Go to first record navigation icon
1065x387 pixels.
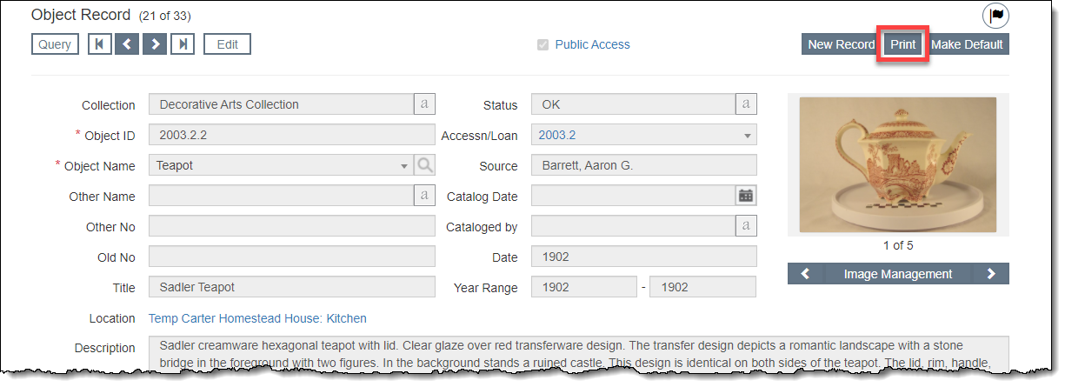pos(100,44)
